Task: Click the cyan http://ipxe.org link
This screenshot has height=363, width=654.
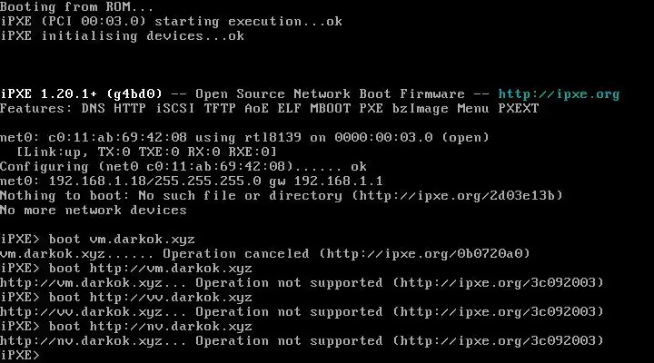Action: coord(559,94)
